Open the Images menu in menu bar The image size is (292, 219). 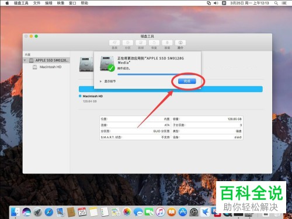pyautogui.click(x=61, y=3)
